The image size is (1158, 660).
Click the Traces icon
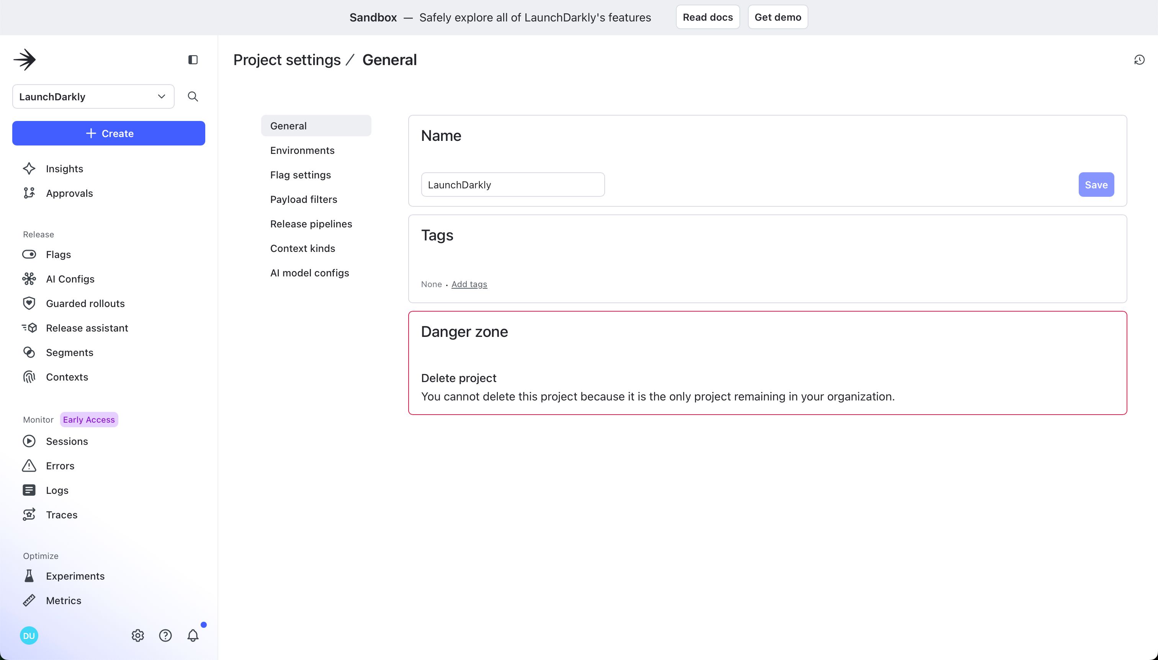(x=29, y=515)
